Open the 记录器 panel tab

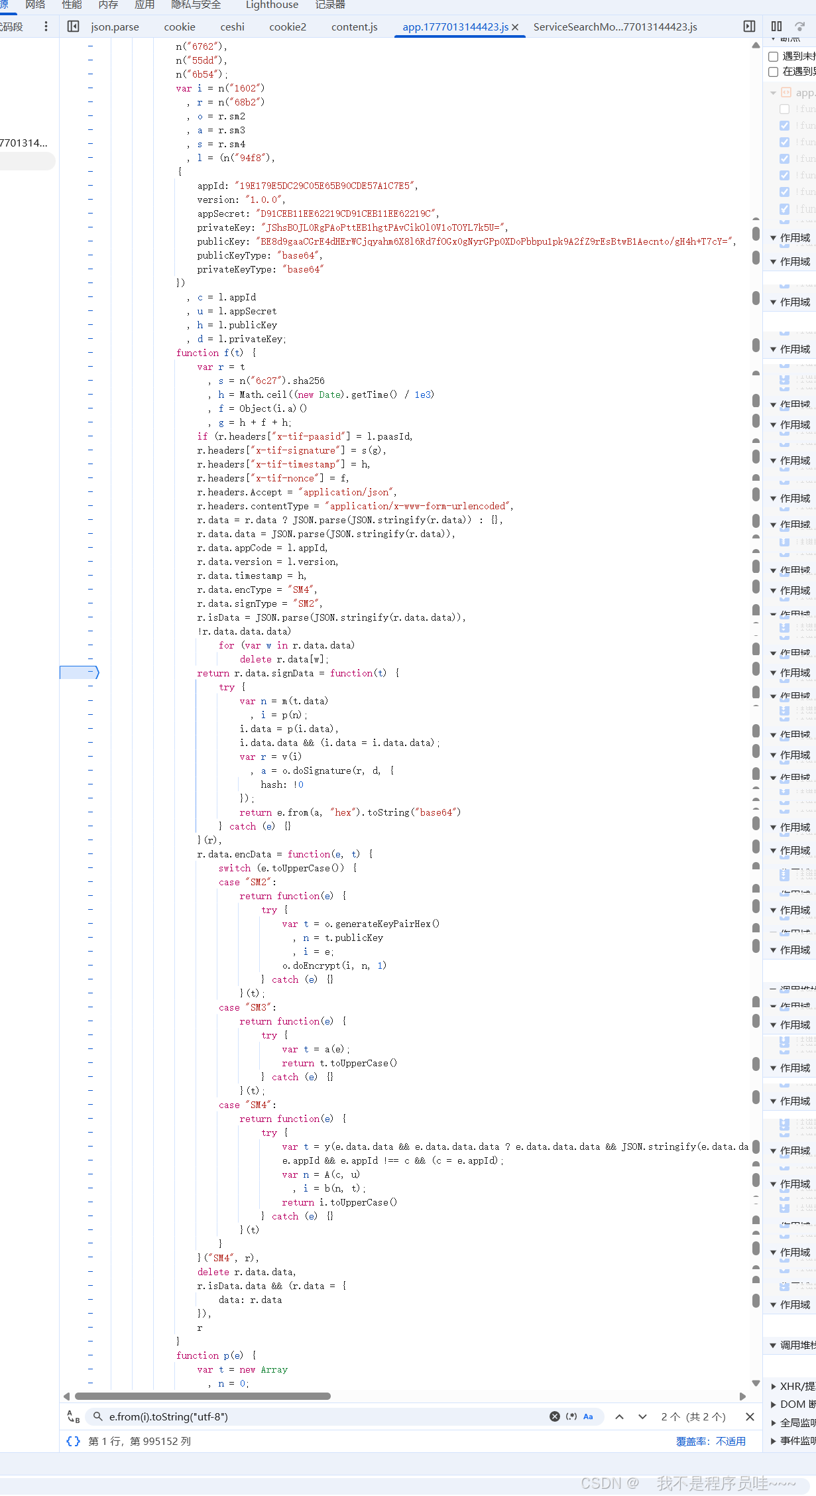(x=330, y=5)
